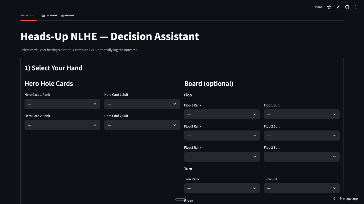Open Turn Rank dropdown

point(222,188)
